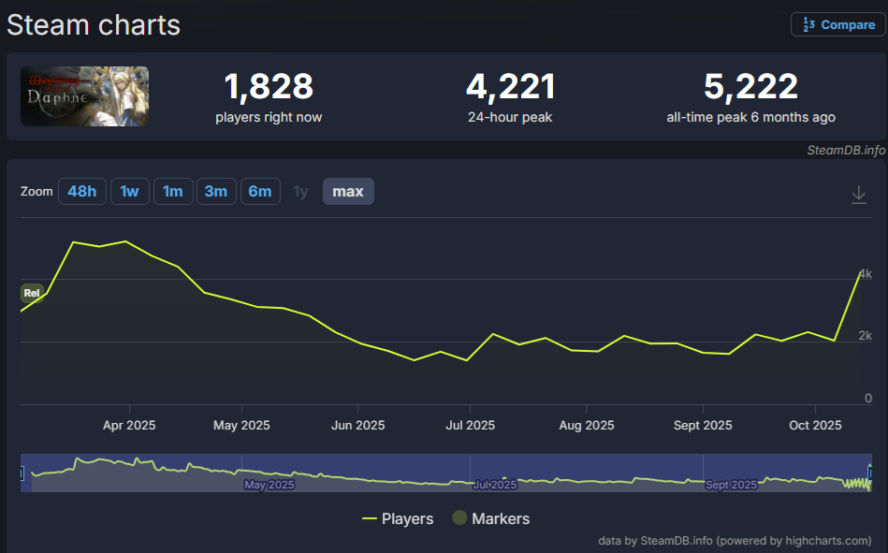The width and height of the screenshot is (888, 553).
Task: Click the 4,221 24-hour peak stat
Action: click(x=510, y=97)
